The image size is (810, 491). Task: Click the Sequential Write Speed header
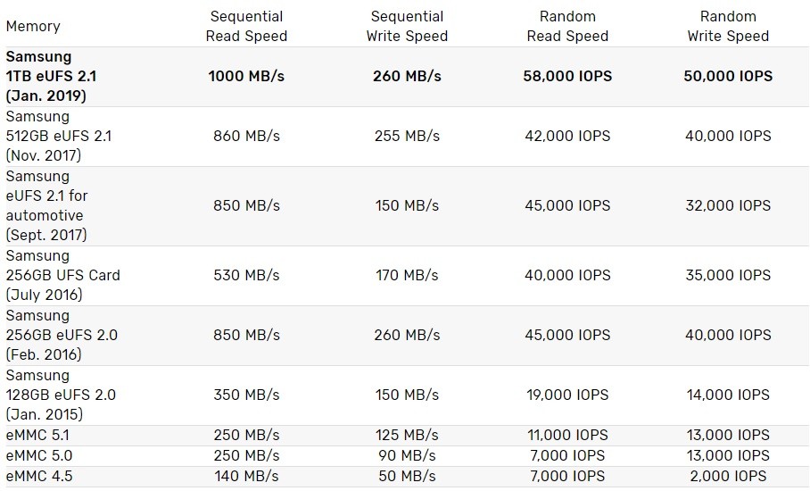point(407,26)
